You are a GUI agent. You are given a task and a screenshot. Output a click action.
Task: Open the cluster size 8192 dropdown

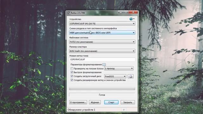click(x=102, y=51)
